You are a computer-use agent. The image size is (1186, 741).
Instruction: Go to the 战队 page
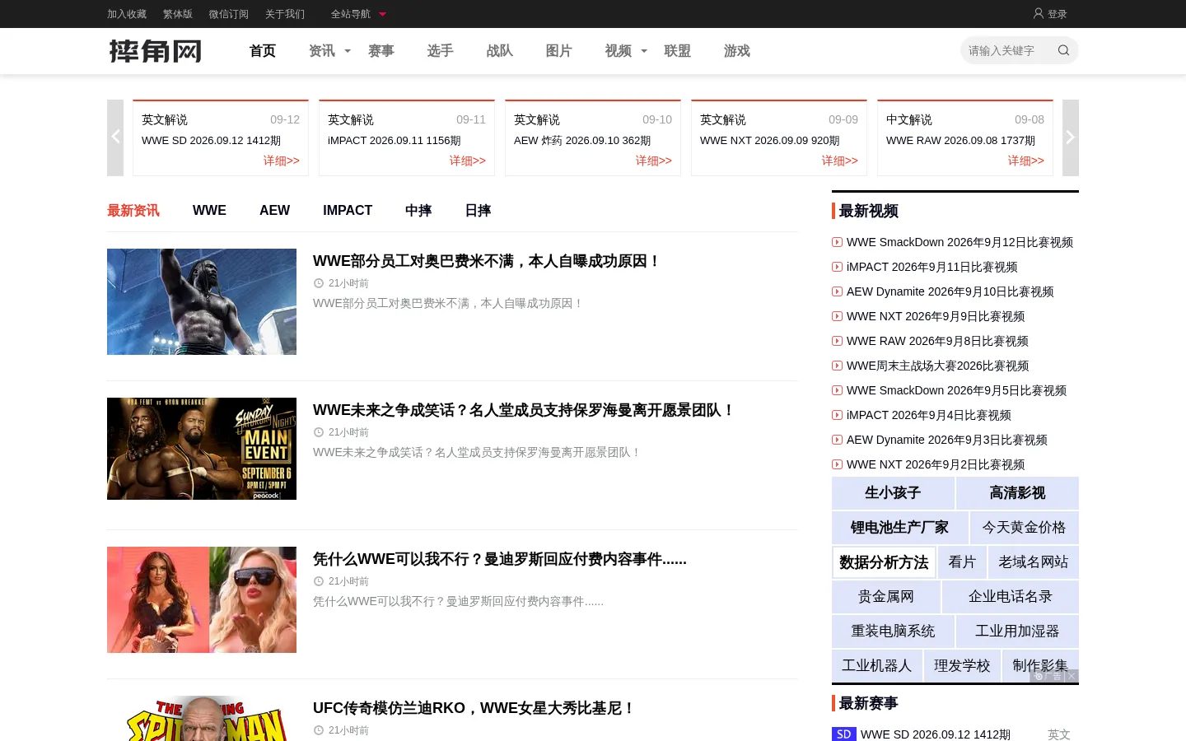point(500,51)
